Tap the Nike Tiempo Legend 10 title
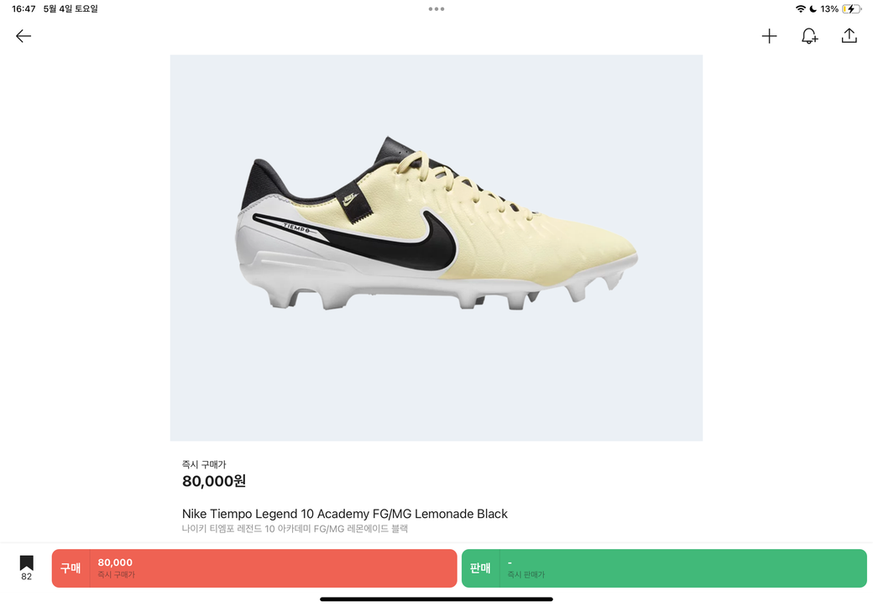873x607 pixels. click(x=345, y=514)
